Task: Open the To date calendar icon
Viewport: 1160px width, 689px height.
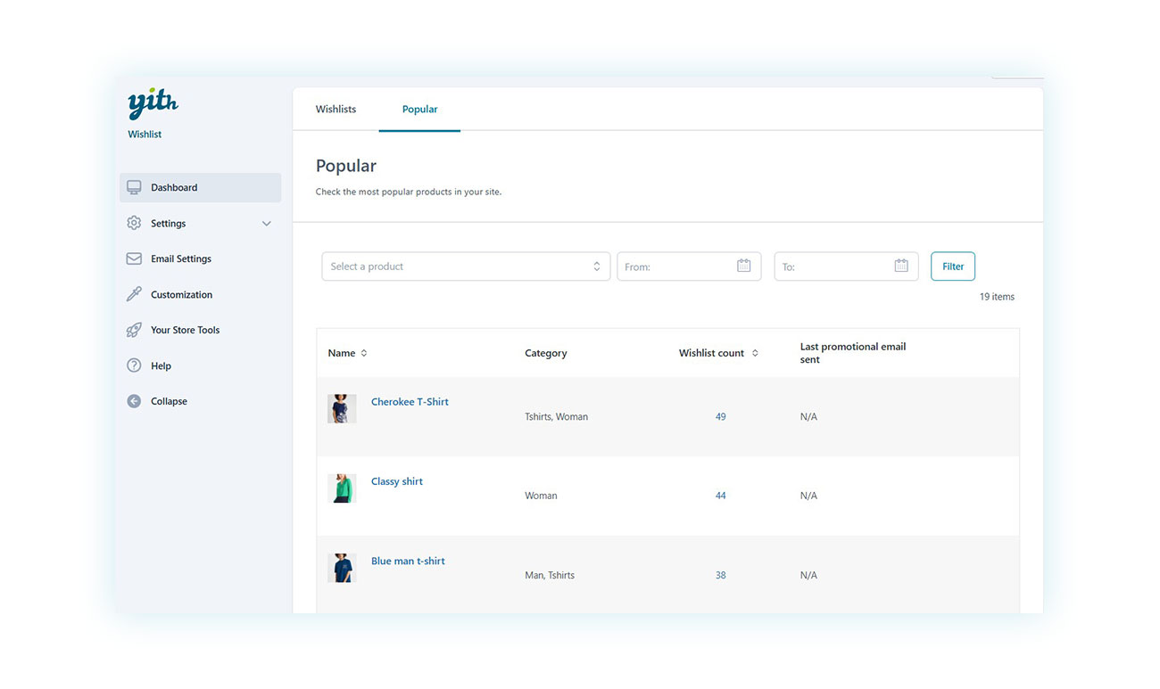Action: coord(900,266)
